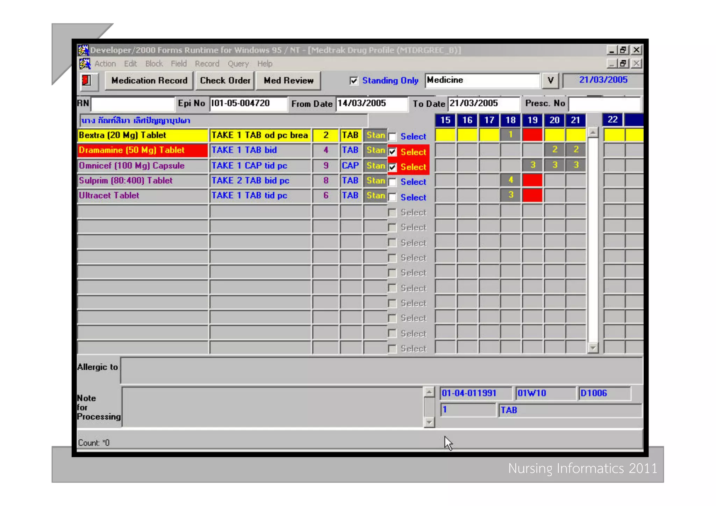The width and height of the screenshot is (716, 506).
Task: Restore the inner document window
Action: coord(623,64)
